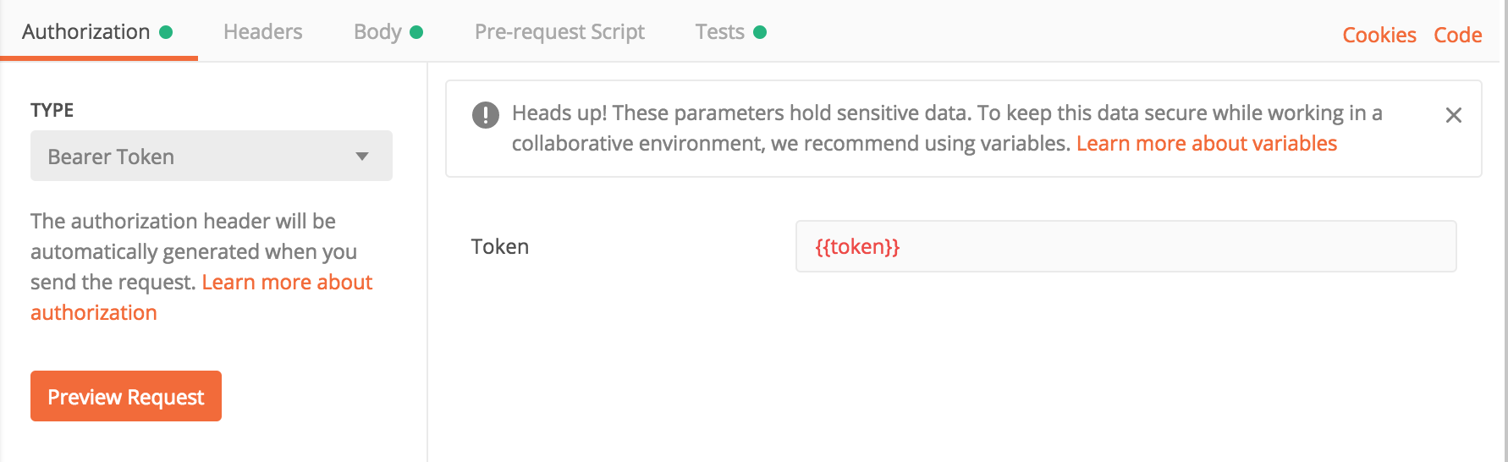The width and height of the screenshot is (1508, 462).
Task: Switch to the Headers tab
Action: pos(263,32)
